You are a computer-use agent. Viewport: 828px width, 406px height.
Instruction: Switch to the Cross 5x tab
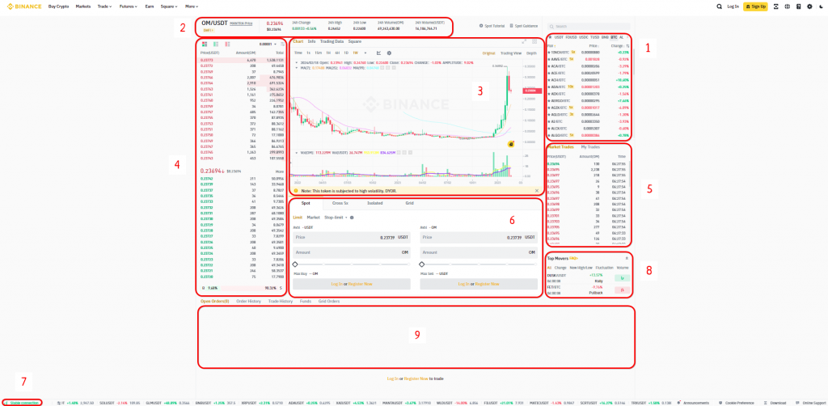coord(340,203)
